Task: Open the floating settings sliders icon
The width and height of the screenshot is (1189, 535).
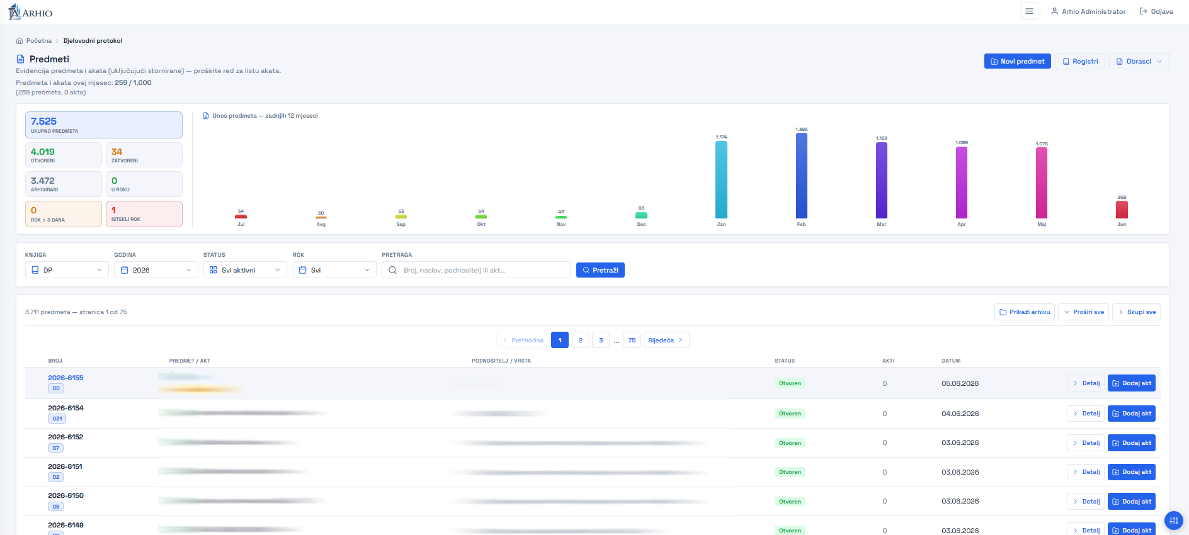Action: (x=1173, y=521)
